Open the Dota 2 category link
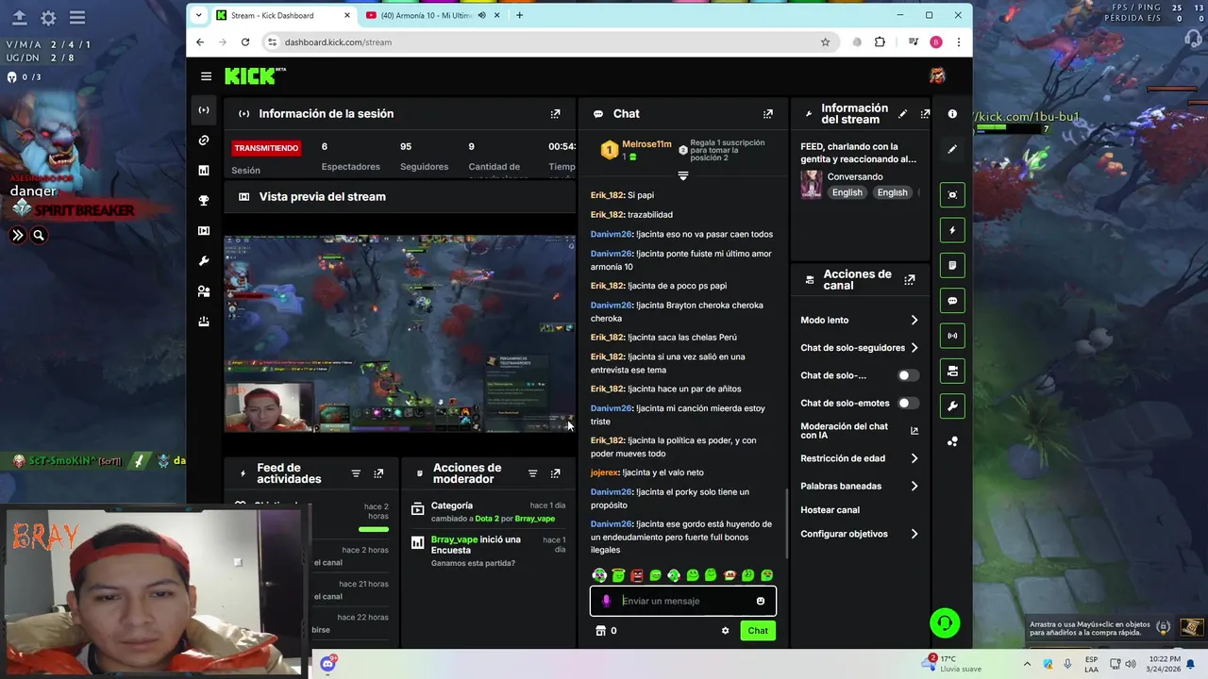1208x679 pixels. pos(486,519)
